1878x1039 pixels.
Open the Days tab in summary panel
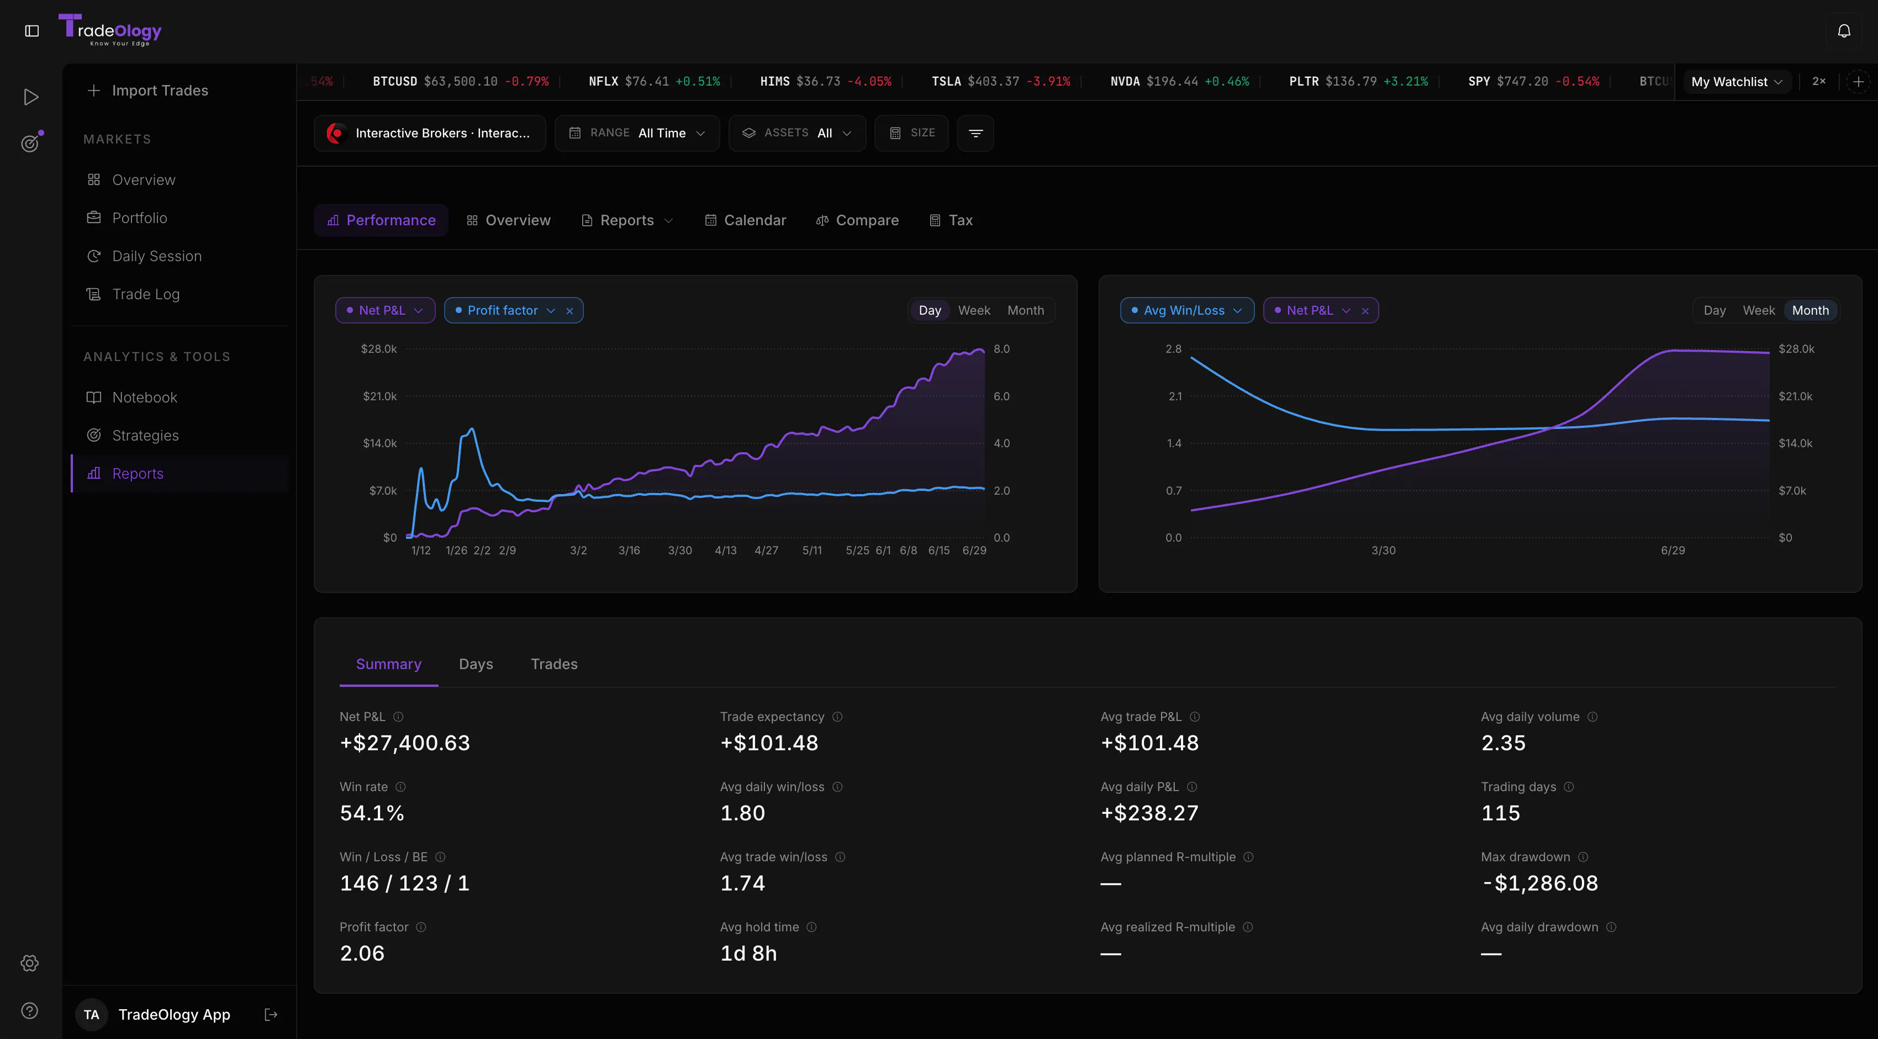(476, 665)
